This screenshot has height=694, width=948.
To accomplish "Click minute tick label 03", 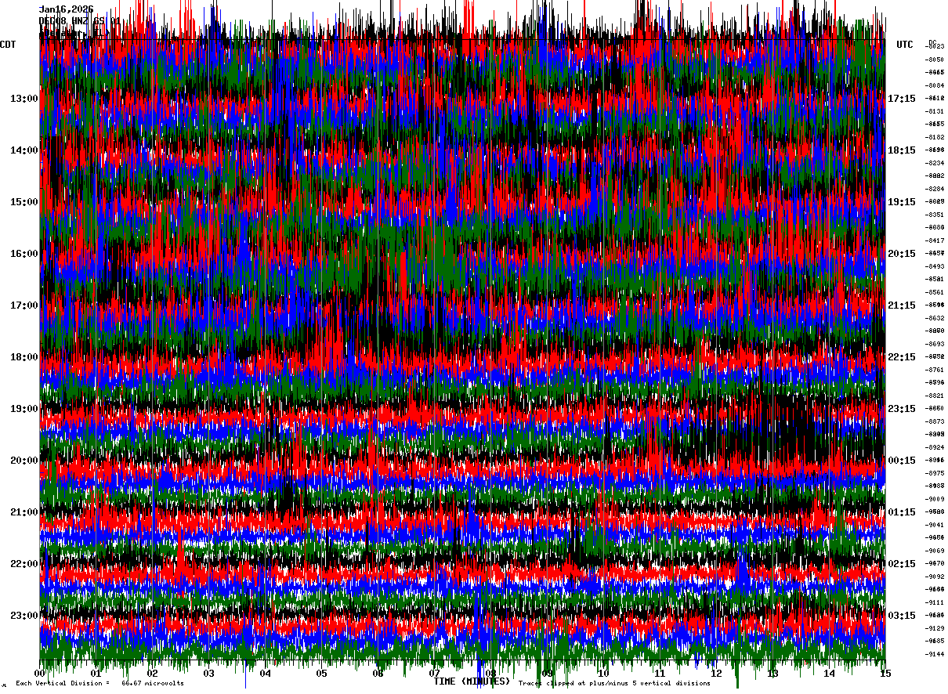I will pos(209,673).
